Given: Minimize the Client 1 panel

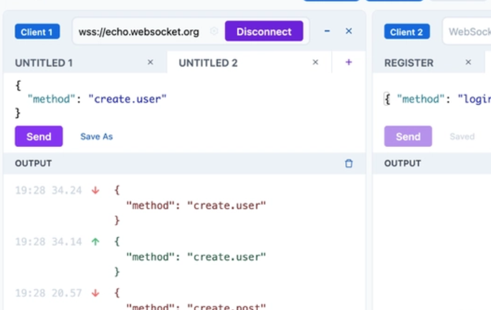Looking at the screenshot, I should [x=327, y=31].
